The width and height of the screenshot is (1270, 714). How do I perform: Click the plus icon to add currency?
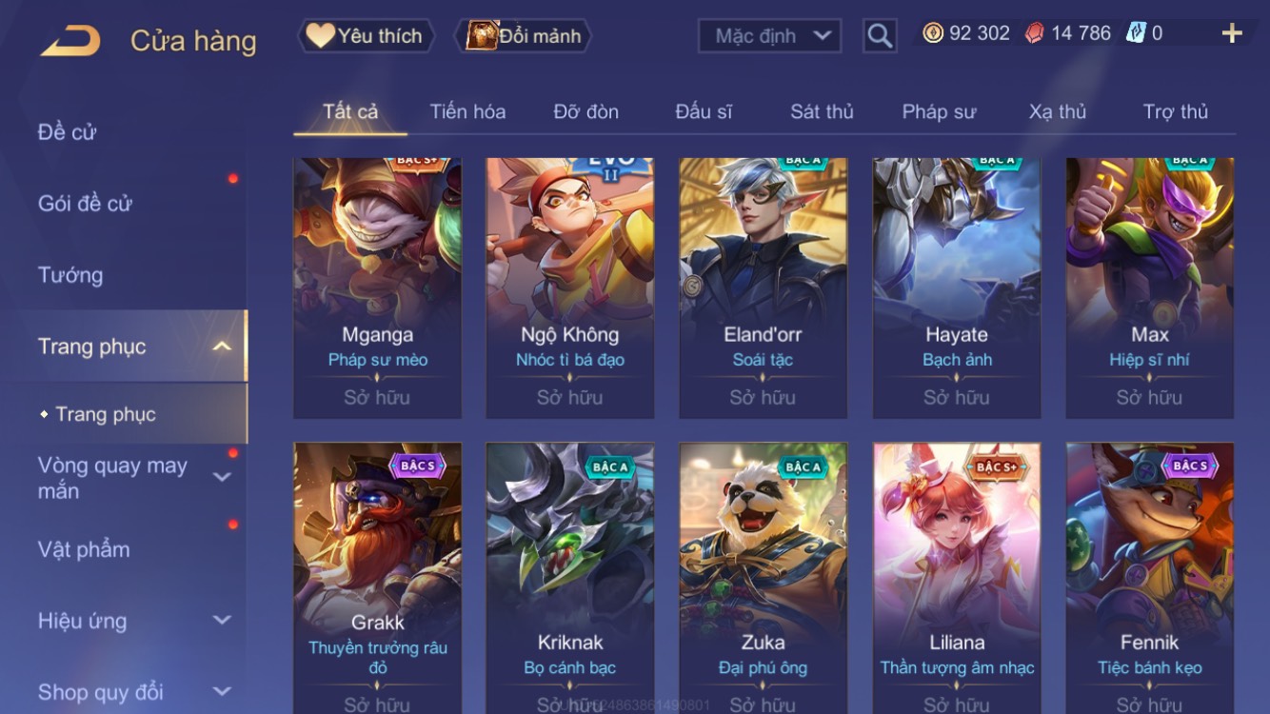pyautogui.click(x=1232, y=33)
